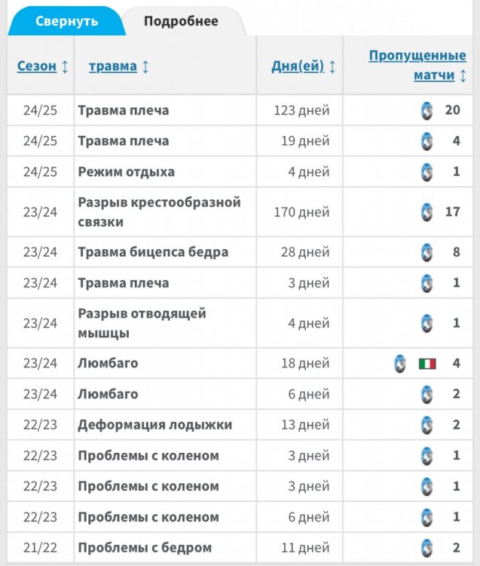The width and height of the screenshot is (480, 566).
Task: Click club crest in Проблемы с бедром row
Action: 426,548
